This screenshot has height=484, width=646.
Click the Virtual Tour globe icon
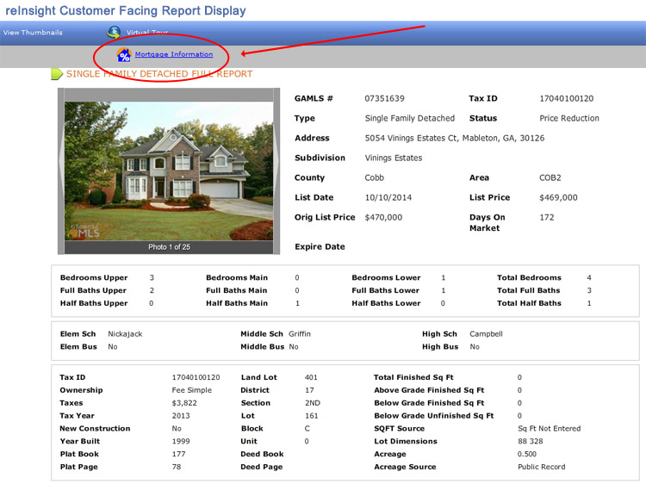(114, 32)
